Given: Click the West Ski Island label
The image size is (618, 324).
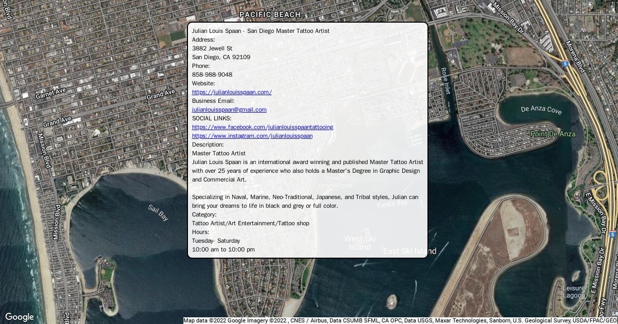Looking at the screenshot, I should pyautogui.click(x=359, y=243).
